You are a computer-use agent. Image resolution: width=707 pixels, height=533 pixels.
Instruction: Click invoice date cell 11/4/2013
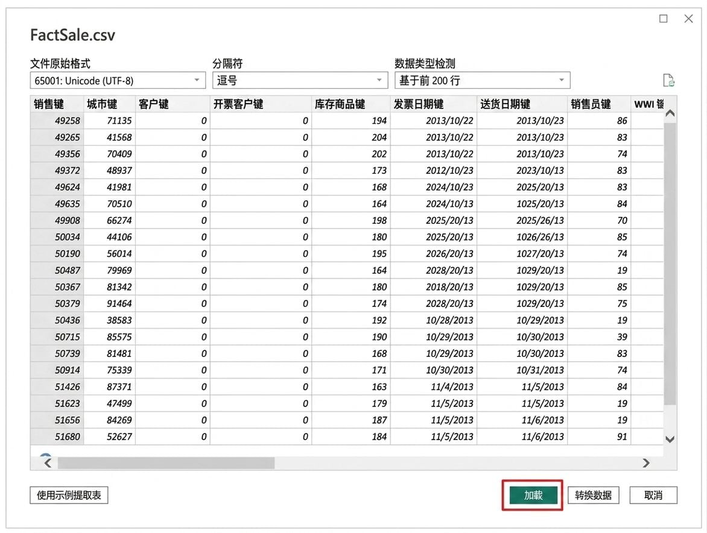point(433,387)
